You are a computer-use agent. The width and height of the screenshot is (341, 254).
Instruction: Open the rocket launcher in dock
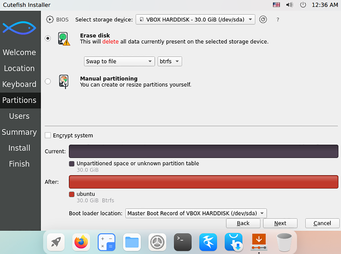tap(56, 242)
